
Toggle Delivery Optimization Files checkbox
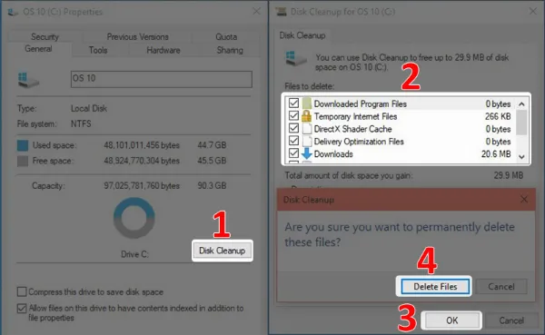pos(293,141)
